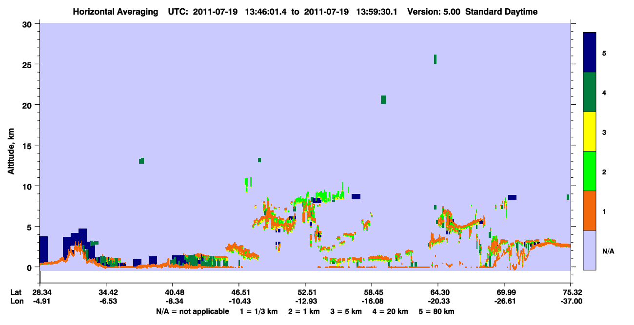Click the lavender N/A colorbar segment
634x325 pixels.
click(x=590, y=250)
